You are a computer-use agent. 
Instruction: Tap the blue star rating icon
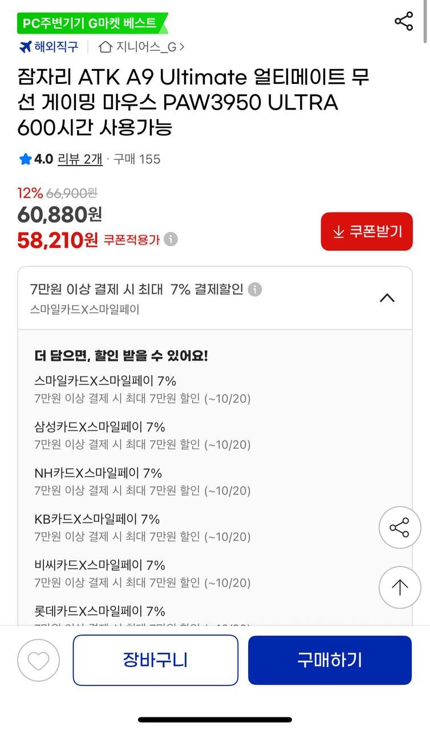(25, 159)
